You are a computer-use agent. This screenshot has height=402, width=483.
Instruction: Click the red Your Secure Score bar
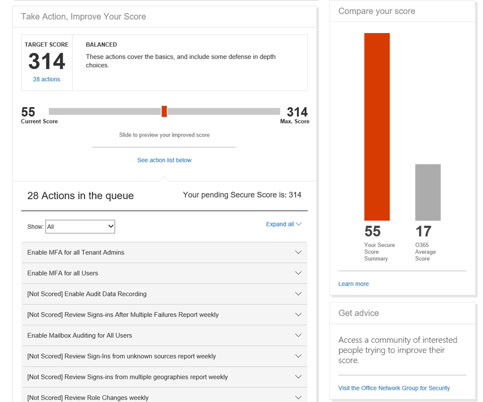(x=377, y=127)
